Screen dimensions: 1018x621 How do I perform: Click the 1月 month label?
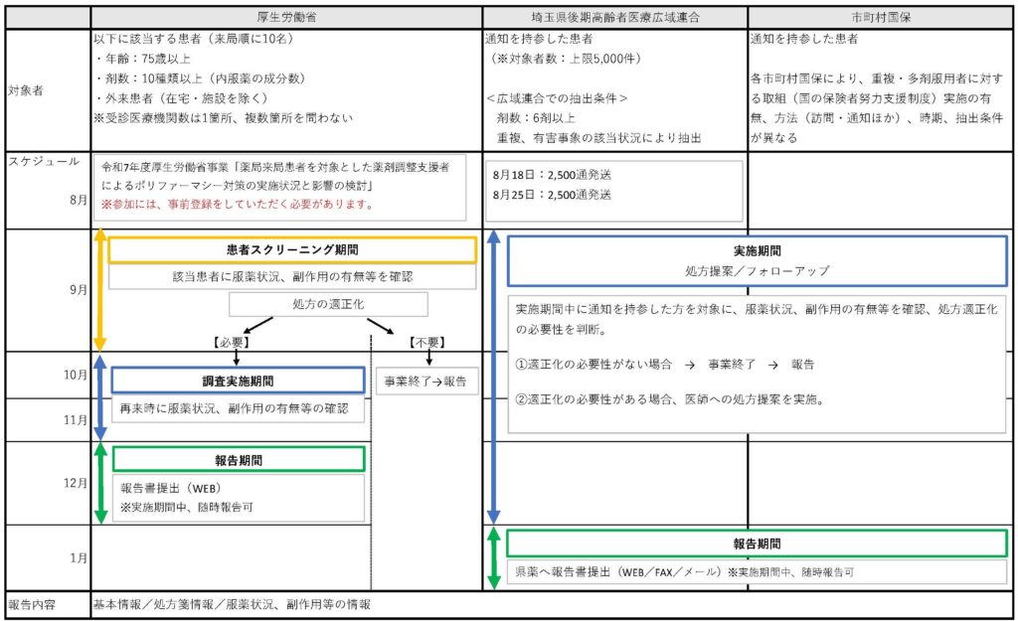pos(78,558)
